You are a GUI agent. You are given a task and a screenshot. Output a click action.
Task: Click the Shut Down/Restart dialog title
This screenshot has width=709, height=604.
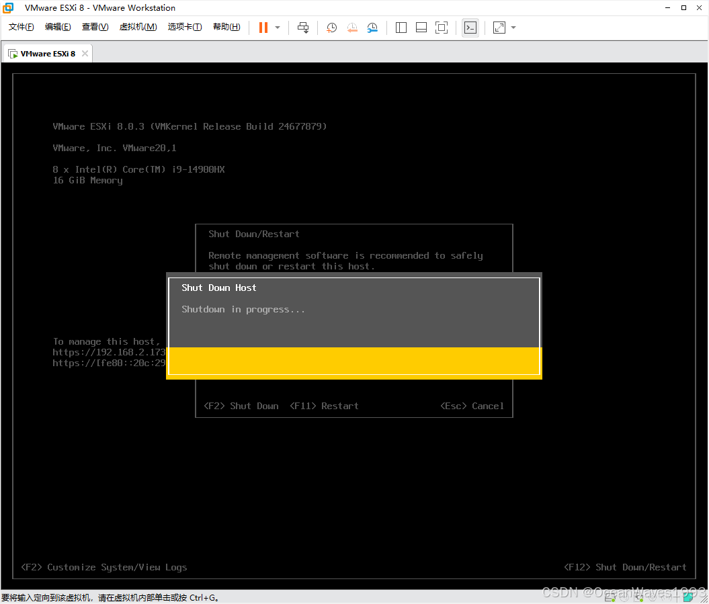tap(253, 234)
